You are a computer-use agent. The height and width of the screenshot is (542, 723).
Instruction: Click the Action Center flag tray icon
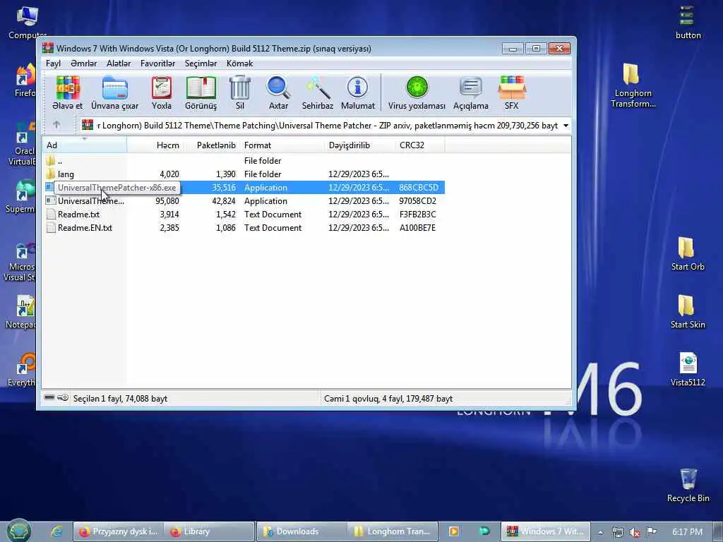point(651,532)
